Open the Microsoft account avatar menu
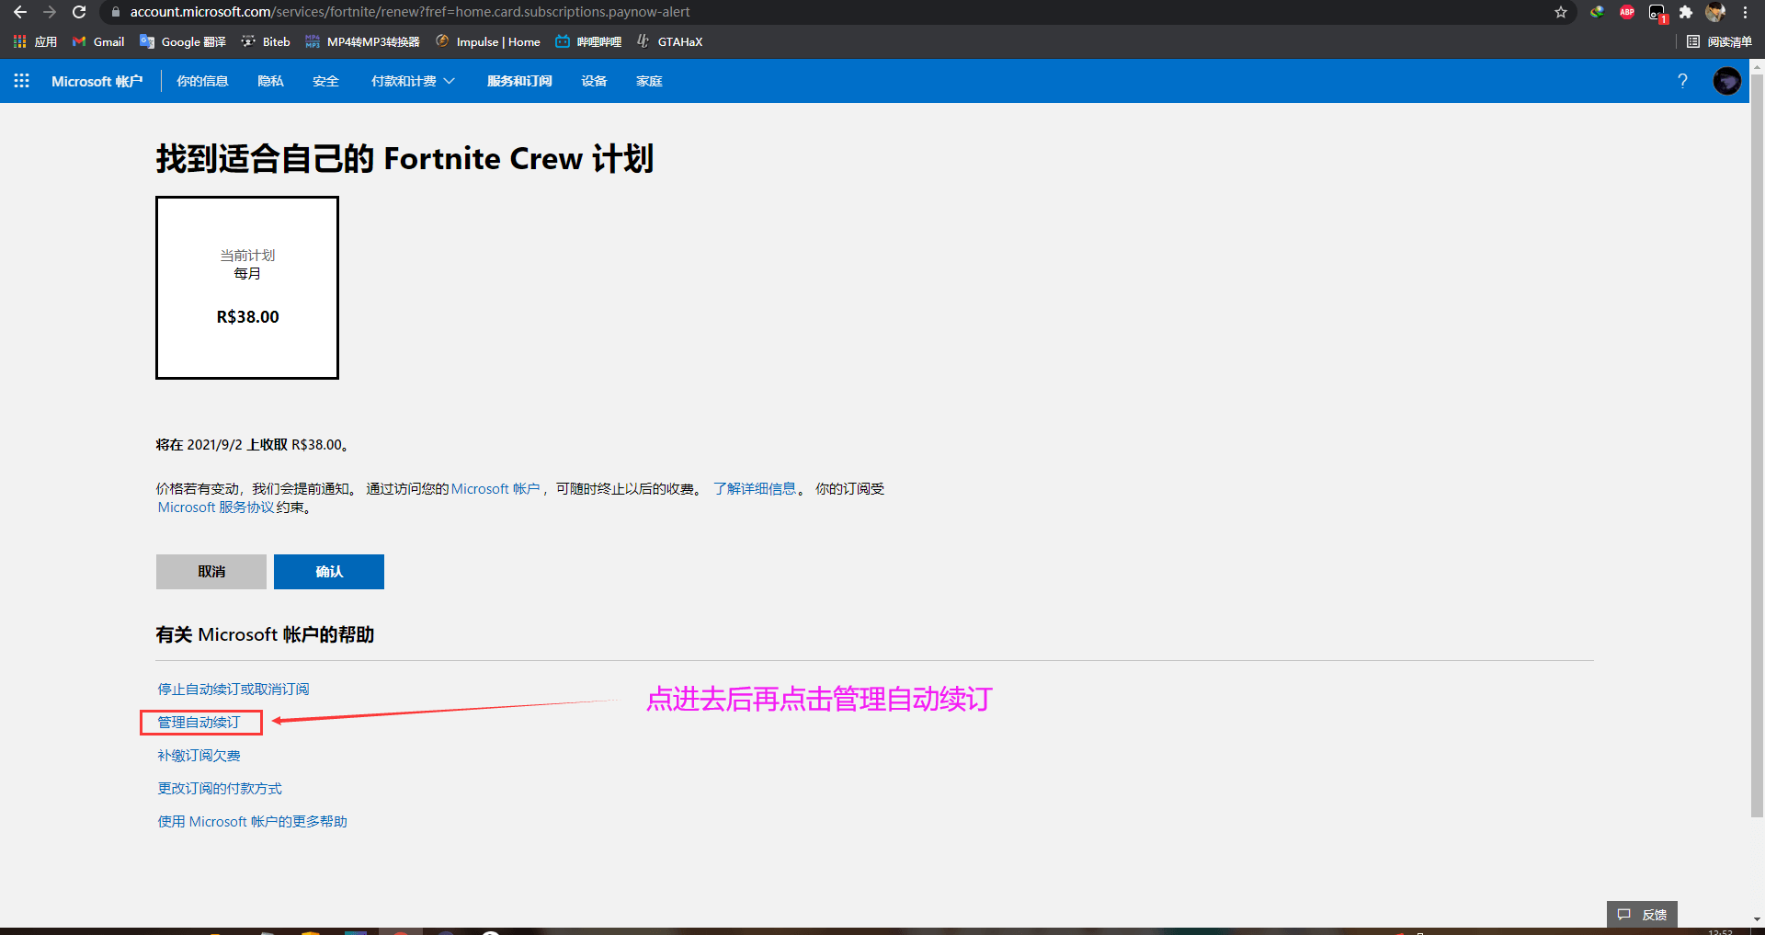1765x935 pixels. pyautogui.click(x=1726, y=81)
